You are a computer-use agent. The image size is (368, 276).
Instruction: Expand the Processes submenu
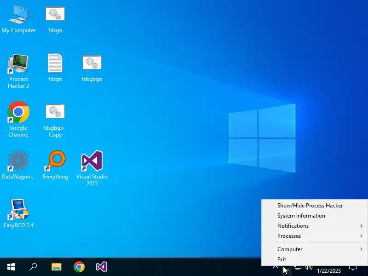pyautogui.click(x=315, y=236)
